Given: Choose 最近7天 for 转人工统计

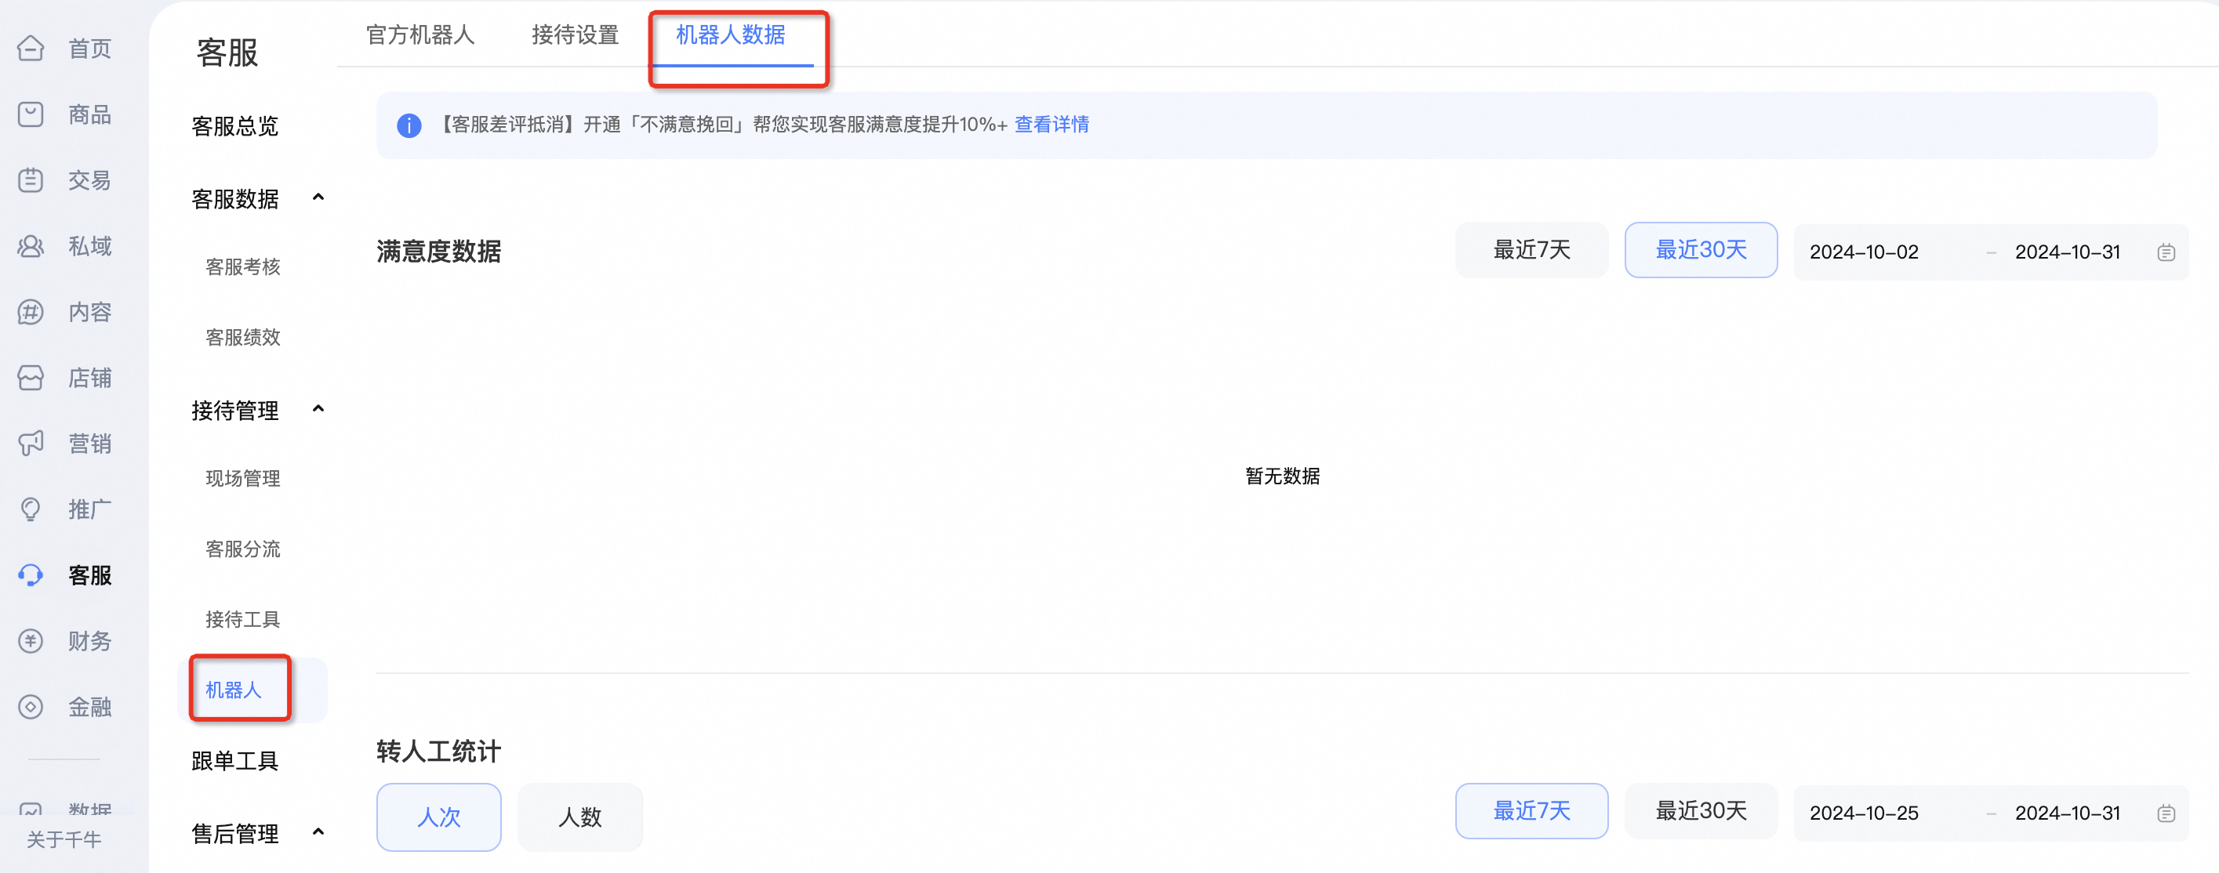Looking at the screenshot, I should (1531, 811).
